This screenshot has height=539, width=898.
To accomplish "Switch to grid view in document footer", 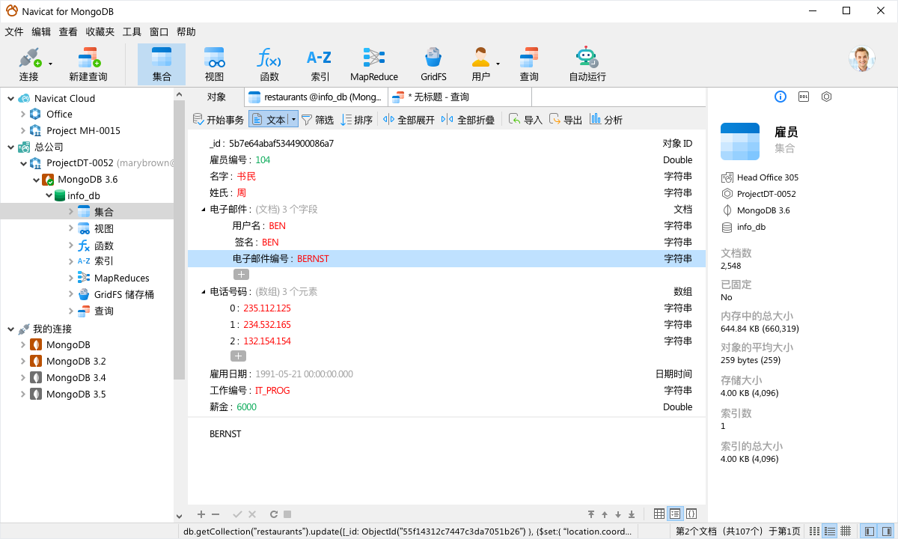I will pyautogui.click(x=659, y=514).
